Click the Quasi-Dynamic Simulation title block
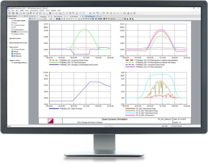The height and width of the screenshot is (165, 208). coord(114,119)
